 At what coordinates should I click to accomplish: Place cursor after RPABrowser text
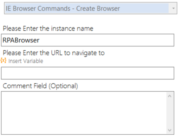coord(40,40)
